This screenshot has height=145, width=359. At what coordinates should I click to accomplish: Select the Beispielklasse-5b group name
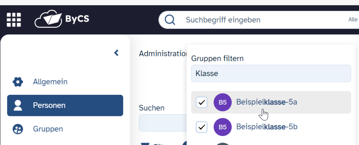pos(267,127)
